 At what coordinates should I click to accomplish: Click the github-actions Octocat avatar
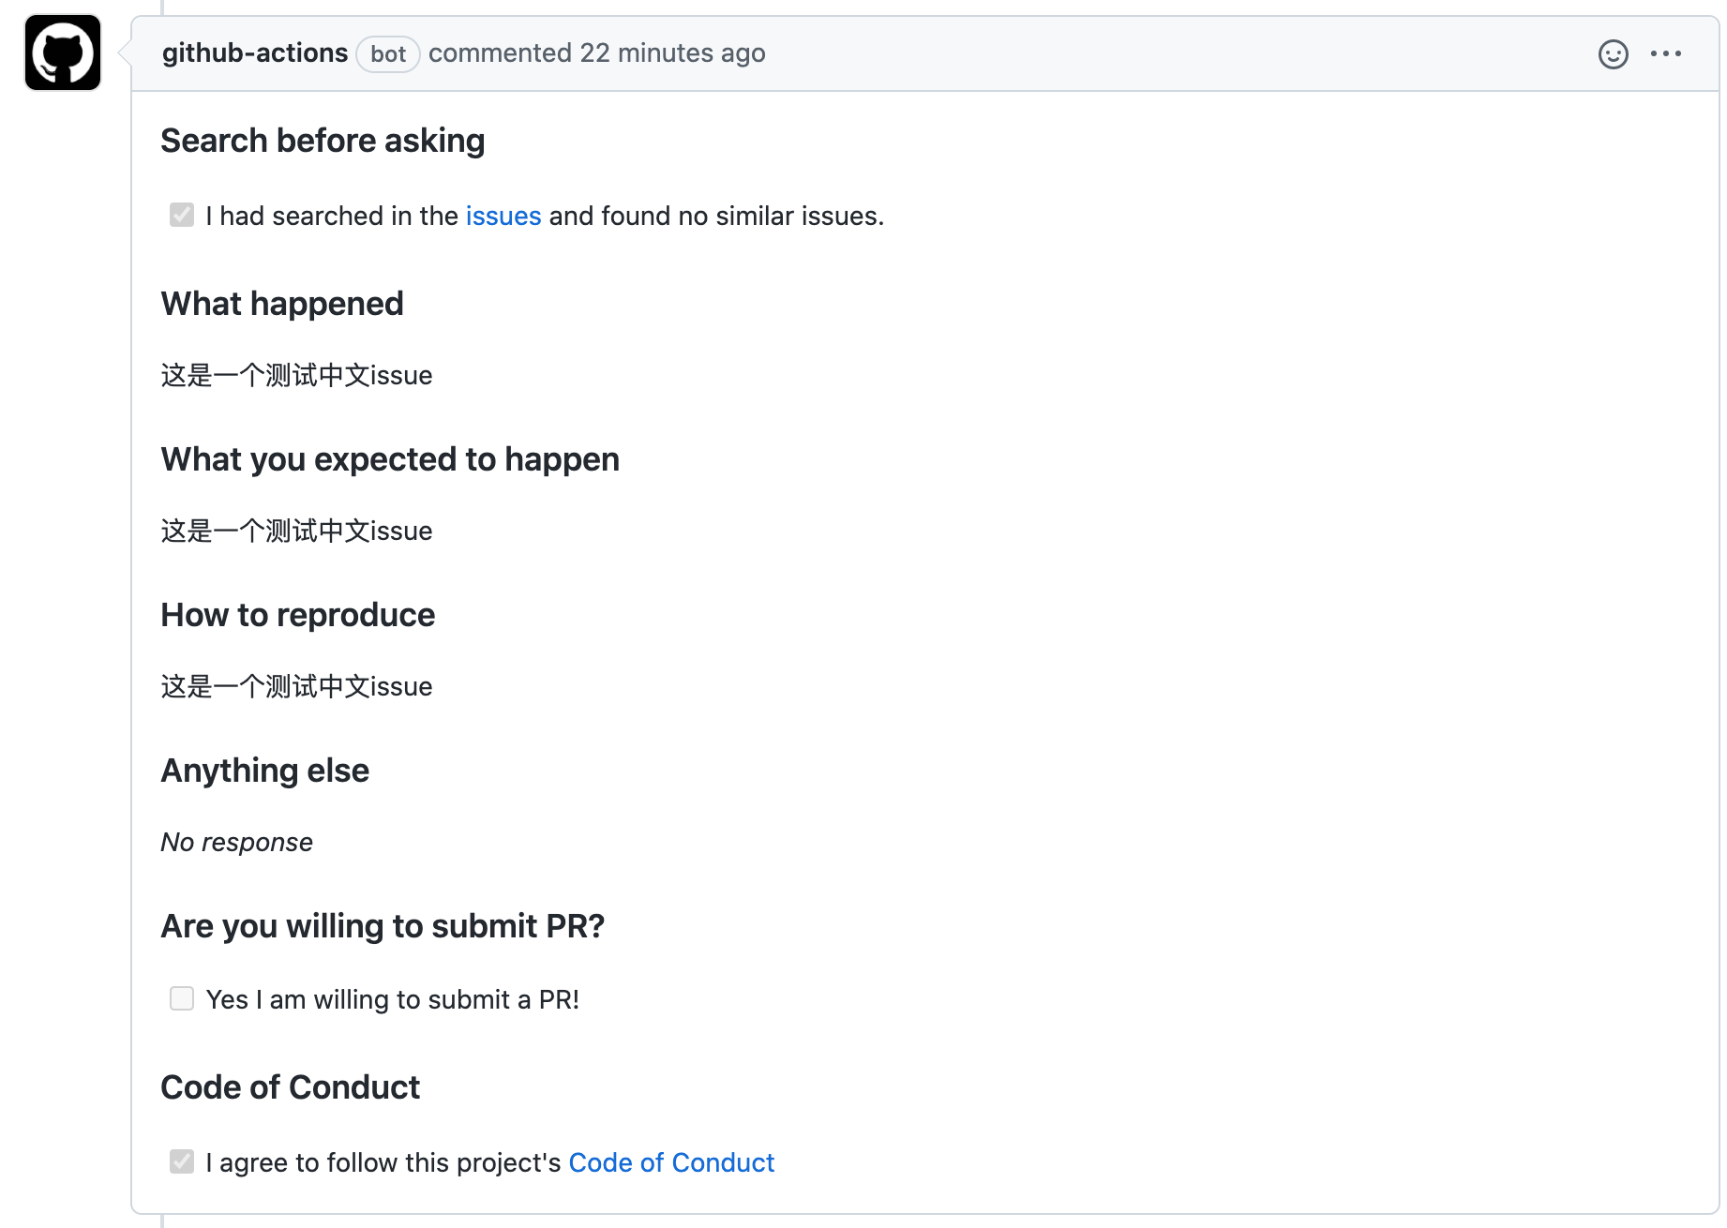tap(63, 53)
